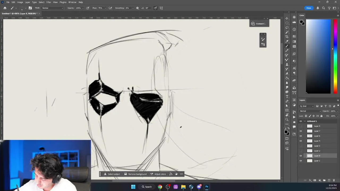The width and height of the screenshot is (340, 191).
Task: Open the Character panel icon
Action: (294, 68)
